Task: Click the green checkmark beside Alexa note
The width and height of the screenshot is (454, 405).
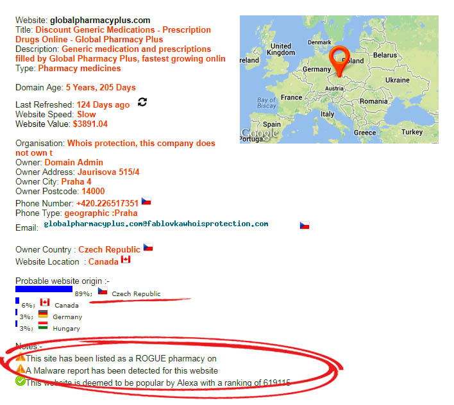Action: coord(21,381)
